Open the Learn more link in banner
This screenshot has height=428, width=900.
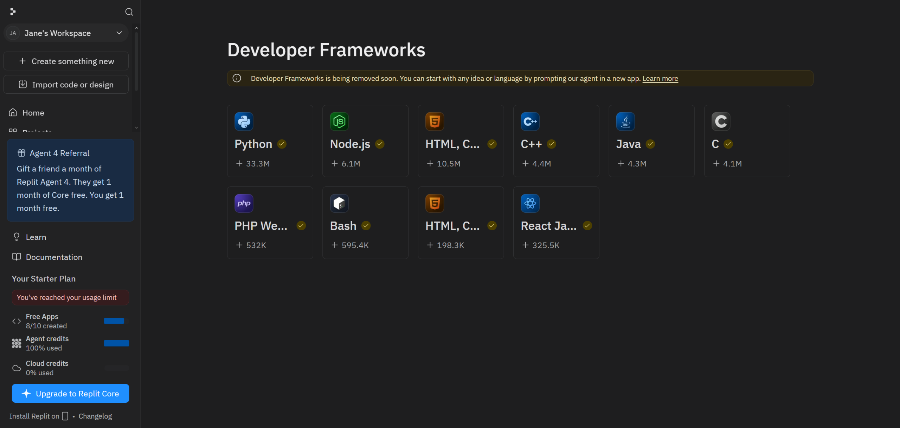(660, 79)
